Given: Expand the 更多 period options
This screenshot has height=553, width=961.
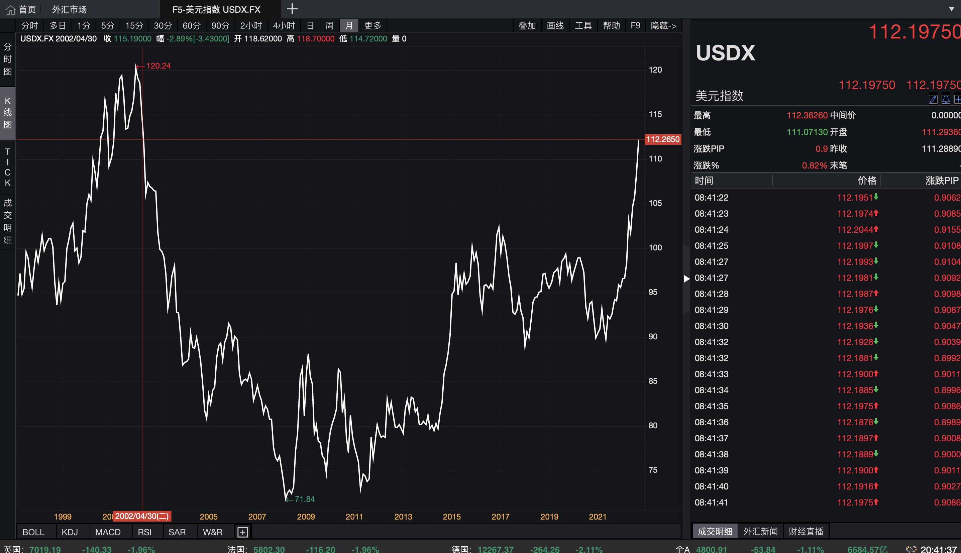Looking at the screenshot, I should pos(372,25).
